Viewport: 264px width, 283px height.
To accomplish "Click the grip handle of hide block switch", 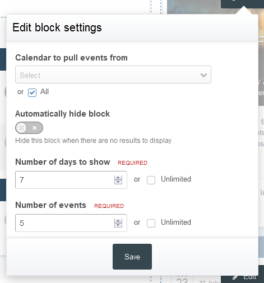I will click(x=21, y=128).
